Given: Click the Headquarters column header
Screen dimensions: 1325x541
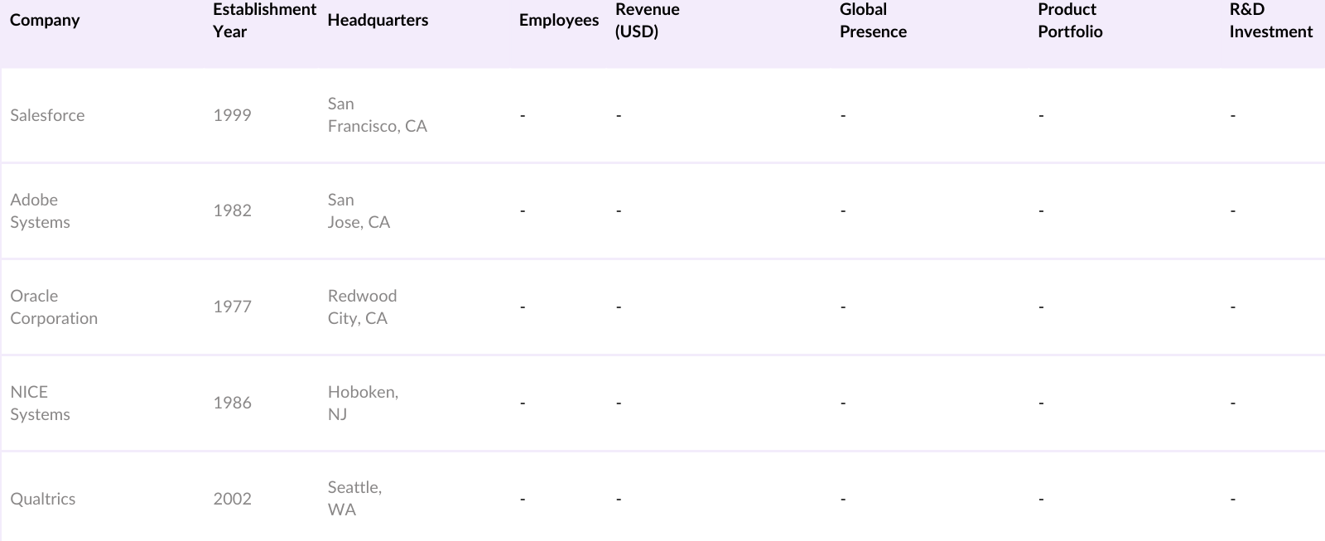Looking at the screenshot, I should pos(378,21).
